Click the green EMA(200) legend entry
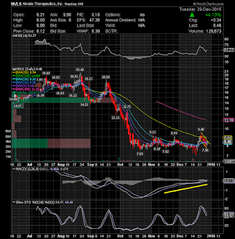 (x=26, y=76)
